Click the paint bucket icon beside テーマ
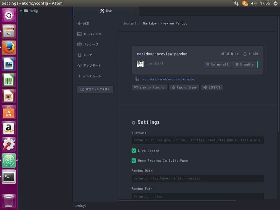This screenshot has width=280, height=210. click(x=79, y=55)
